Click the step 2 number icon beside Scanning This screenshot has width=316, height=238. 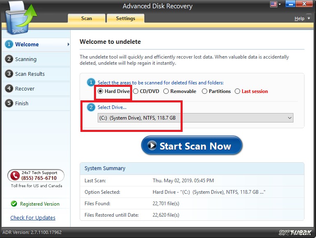coord(9,59)
